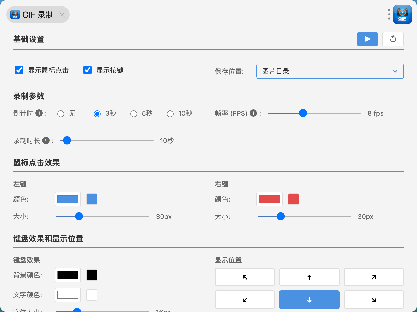The height and width of the screenshot is (312, 417).
Task: Click the FPS info exclamation icon
Action: pos(253,113)
